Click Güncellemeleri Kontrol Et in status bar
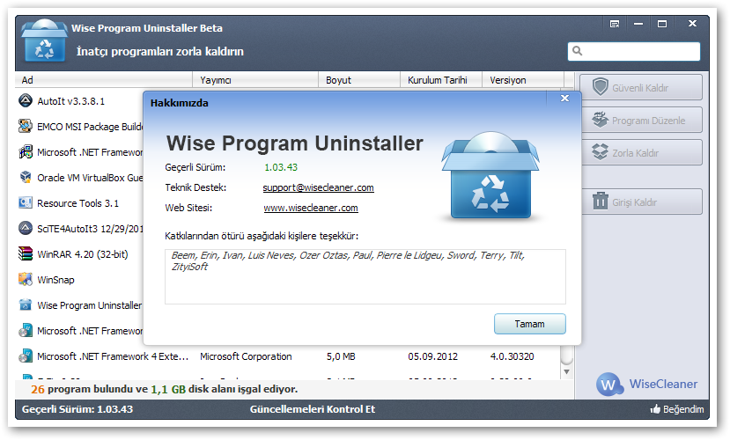Image resolution: width=730 pixels, height=440 pixels. [x=313, y=409]
